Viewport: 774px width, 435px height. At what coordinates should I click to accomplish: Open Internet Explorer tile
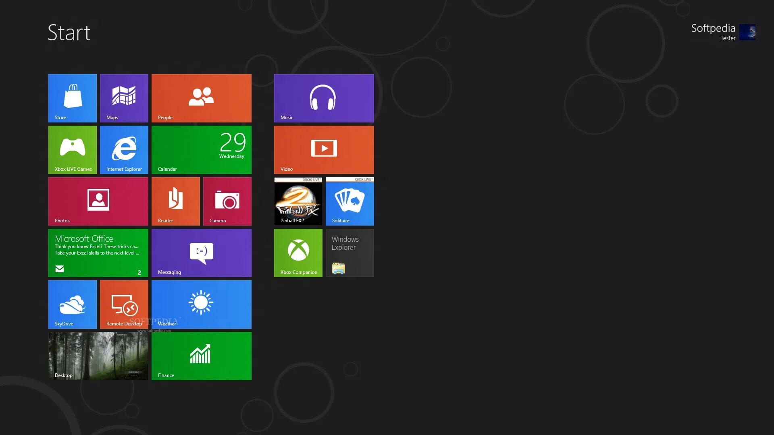point(124,149)
